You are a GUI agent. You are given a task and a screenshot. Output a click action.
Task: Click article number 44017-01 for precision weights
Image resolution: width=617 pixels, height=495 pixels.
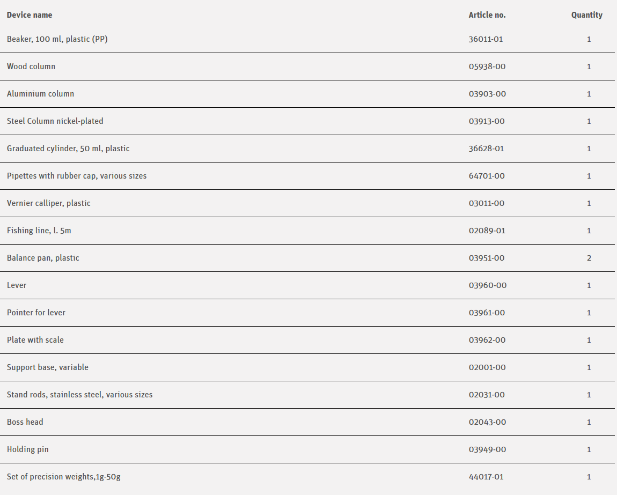(x=486, y=477)
